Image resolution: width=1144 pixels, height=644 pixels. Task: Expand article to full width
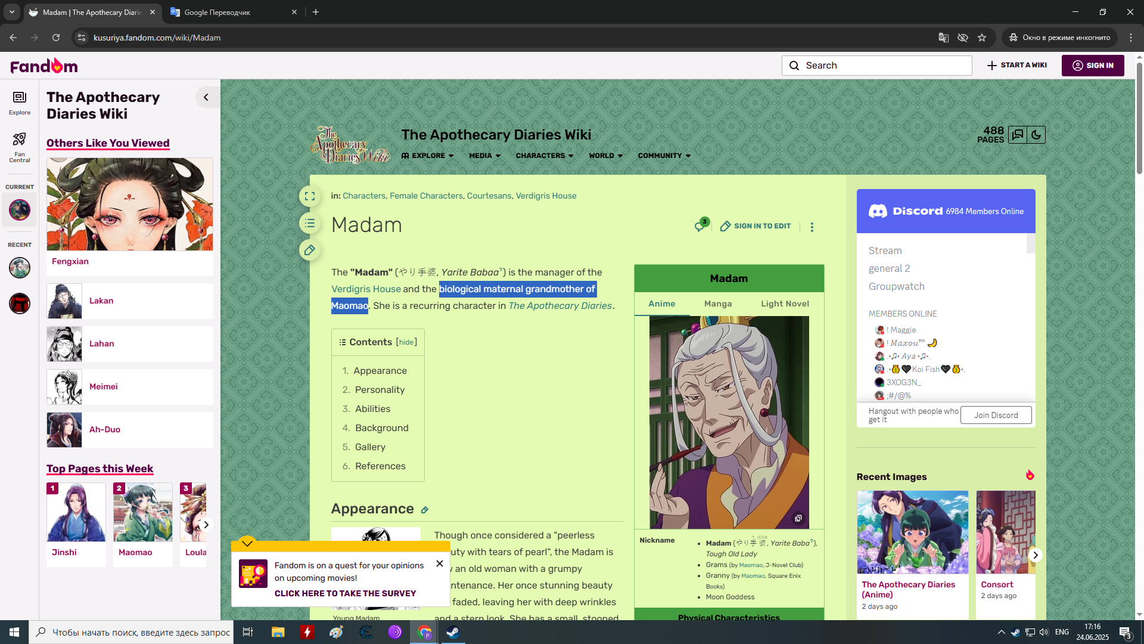point(310,196)
